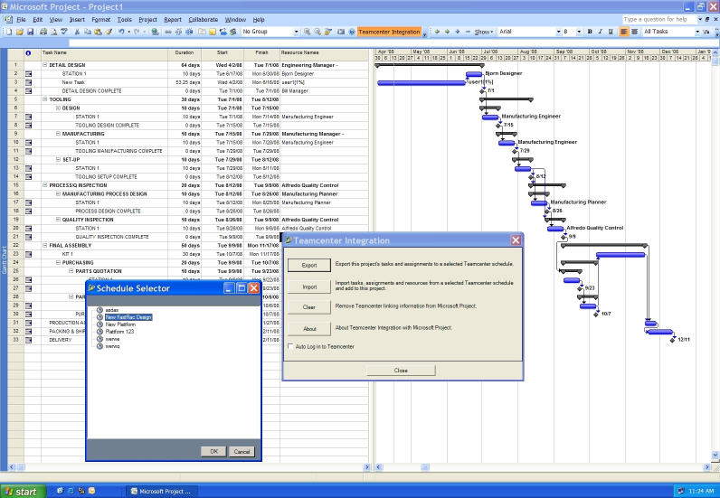Open the No Group dropdown
This screenshot has height=498, width=720.
pyautogui.click(x=296, y=32)
